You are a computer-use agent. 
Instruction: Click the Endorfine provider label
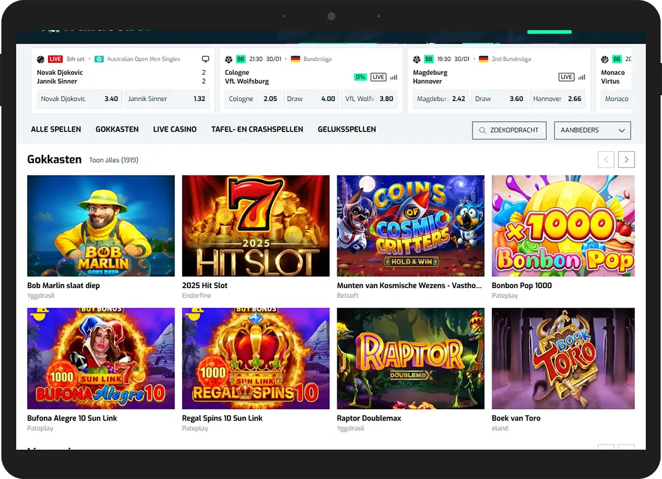tap(197, 296)
